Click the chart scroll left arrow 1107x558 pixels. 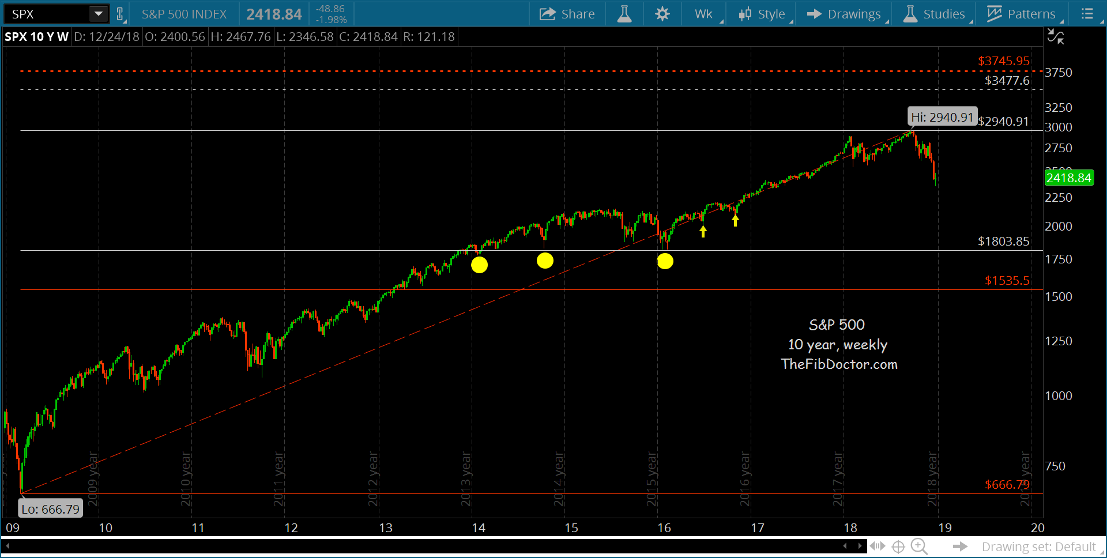coord(845,546)
